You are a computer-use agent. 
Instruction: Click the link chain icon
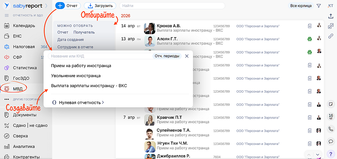click(x=331, y=36)
